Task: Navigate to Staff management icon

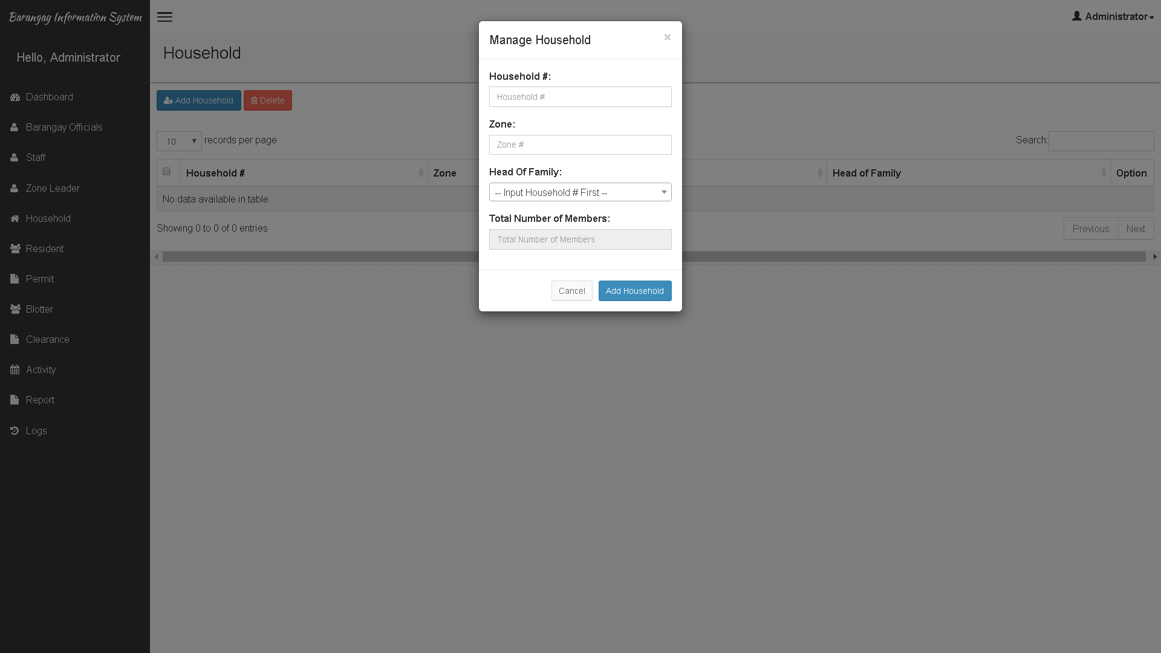Action: point(15,157)
